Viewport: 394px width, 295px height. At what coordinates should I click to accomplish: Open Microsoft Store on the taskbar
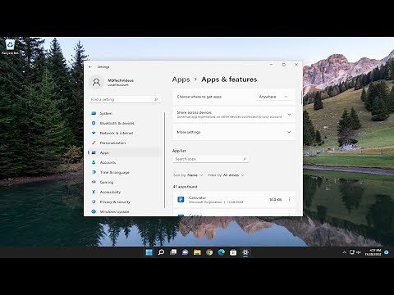(x=233, y=252)
